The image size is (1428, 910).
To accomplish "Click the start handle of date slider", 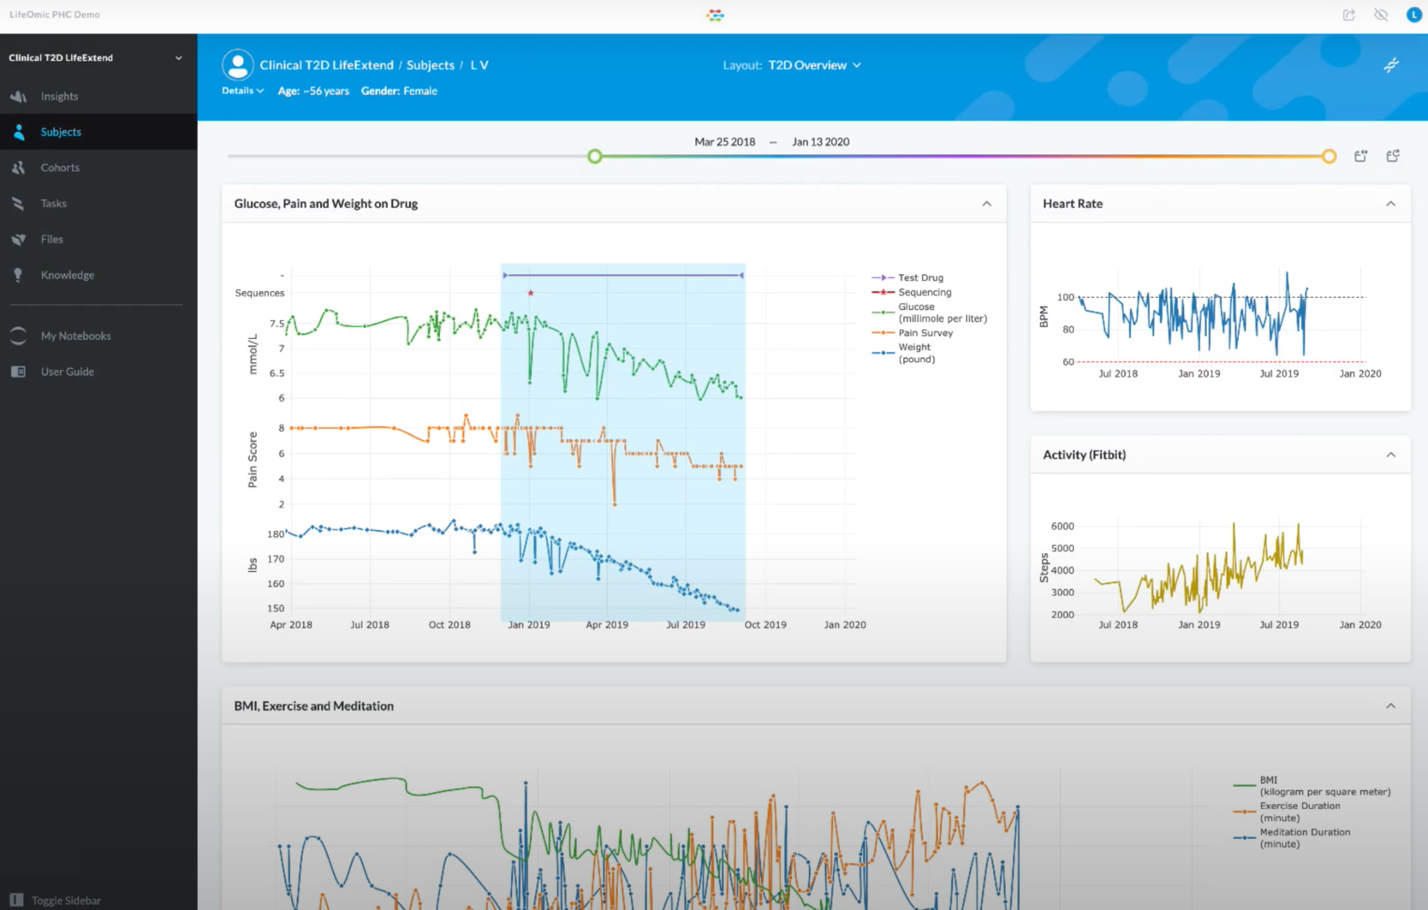I will (594, 156).
